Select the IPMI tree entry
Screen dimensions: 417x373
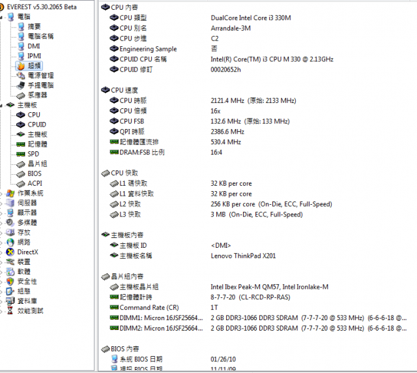point(35,56)
